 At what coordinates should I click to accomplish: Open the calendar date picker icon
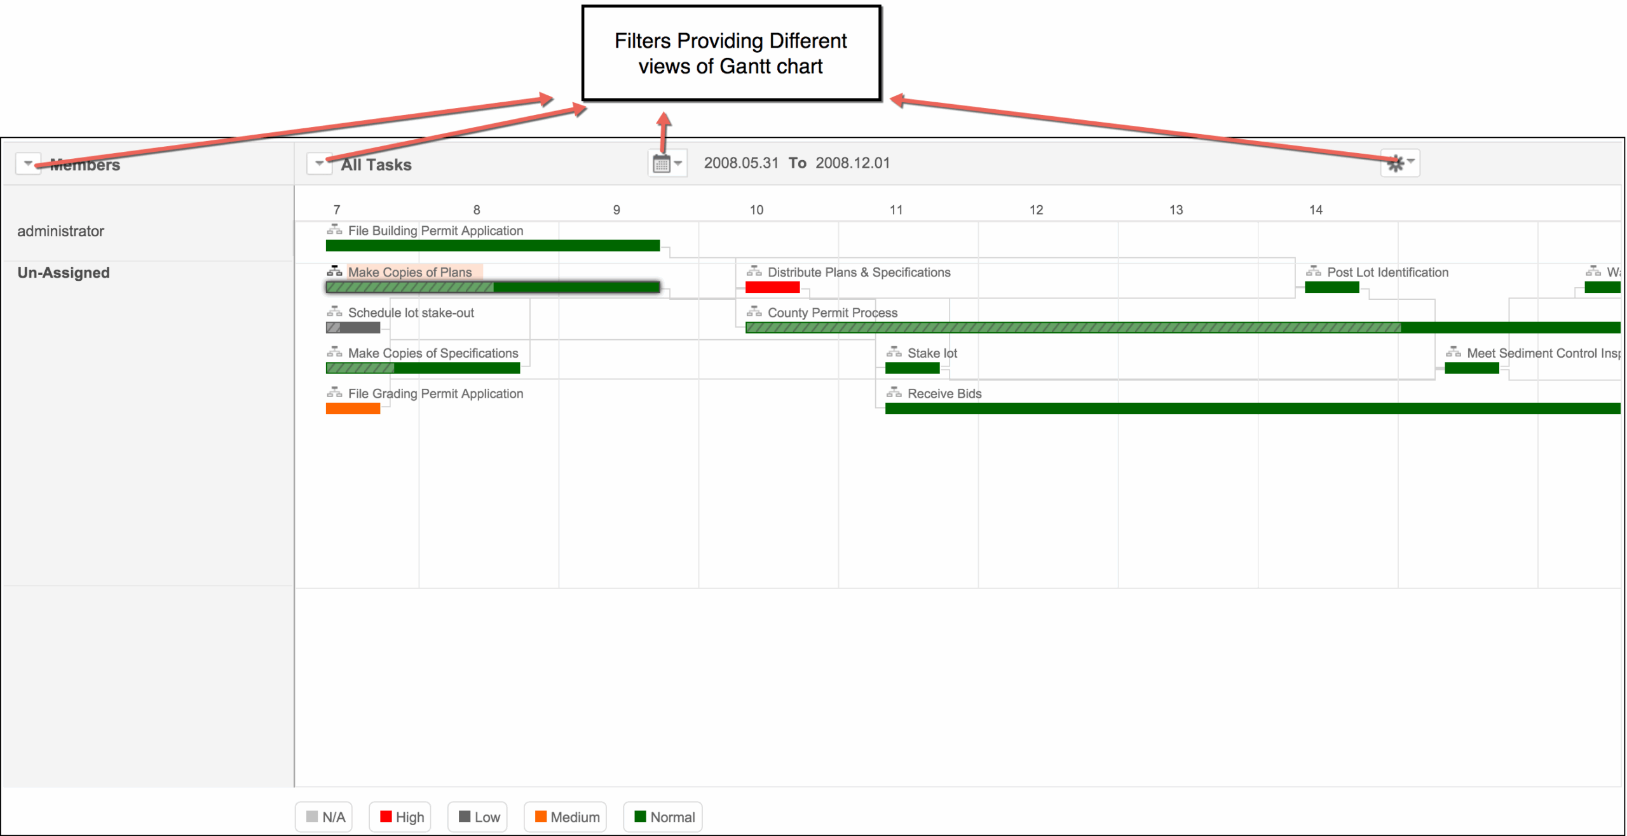(x=661, y=163)
